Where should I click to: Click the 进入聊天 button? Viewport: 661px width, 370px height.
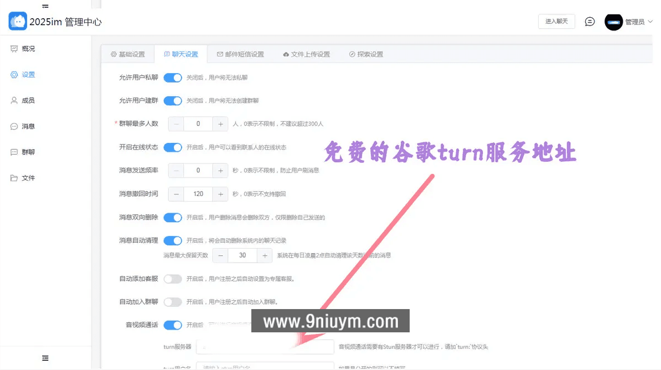pos(556,21)
